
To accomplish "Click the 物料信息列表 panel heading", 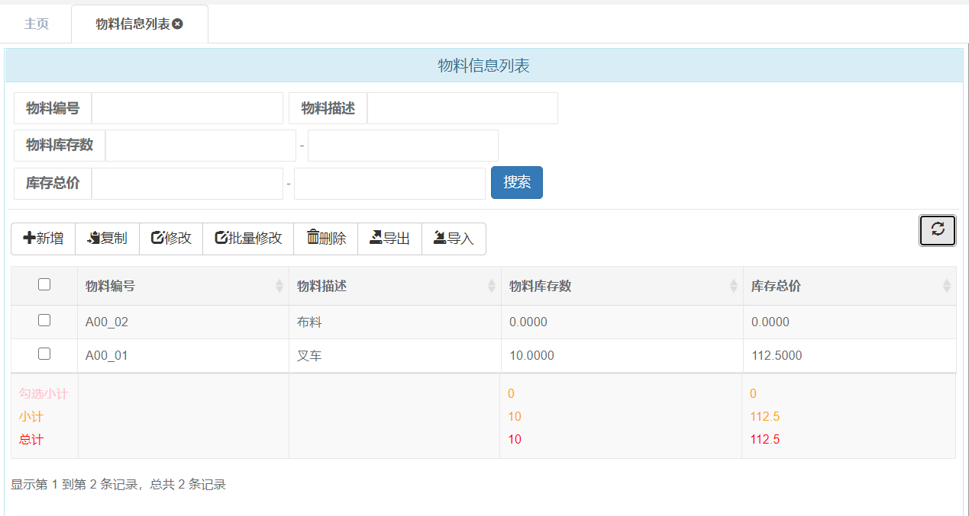I will pyautogui.click(x=483, y=66).
